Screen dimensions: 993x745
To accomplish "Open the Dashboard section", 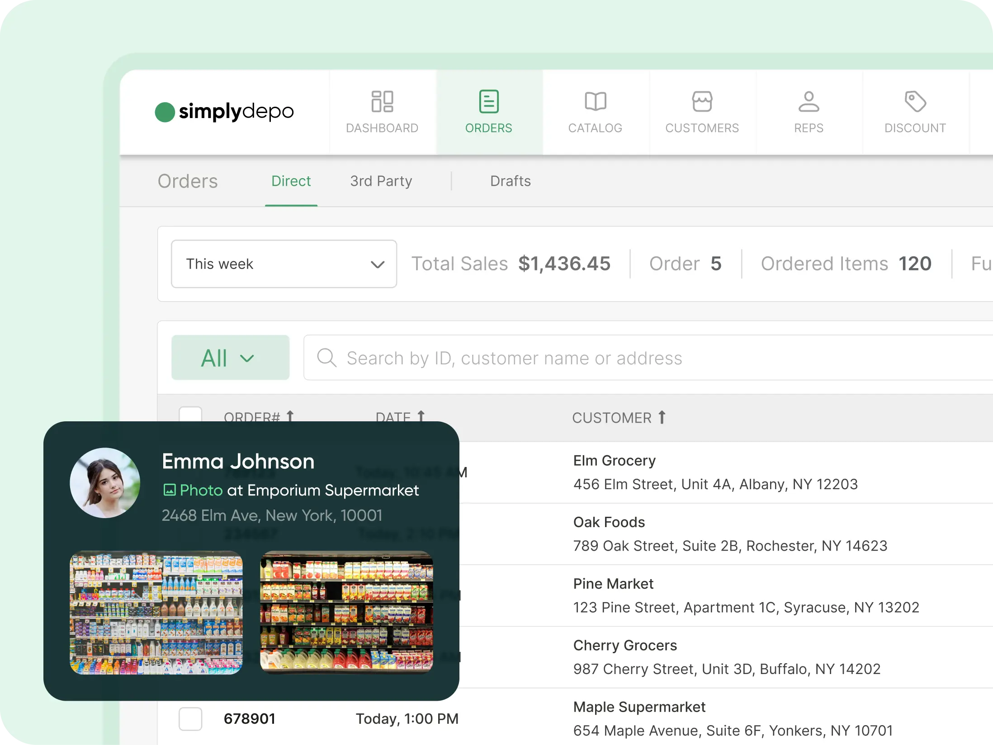I will (x=382, y=112).
